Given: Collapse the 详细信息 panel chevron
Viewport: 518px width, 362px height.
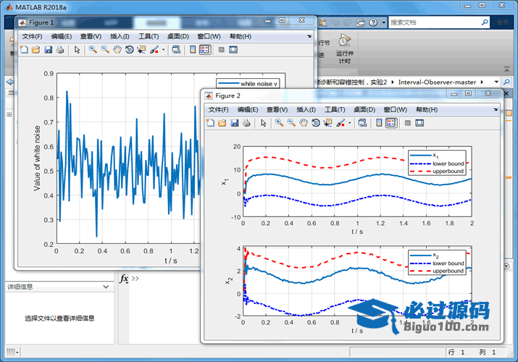Looking at the screenshot, I should [106, 287].
